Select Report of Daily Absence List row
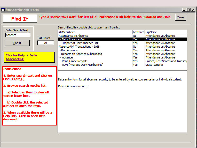The width and height of the screenshot is (197, 148). coord(122,43)
